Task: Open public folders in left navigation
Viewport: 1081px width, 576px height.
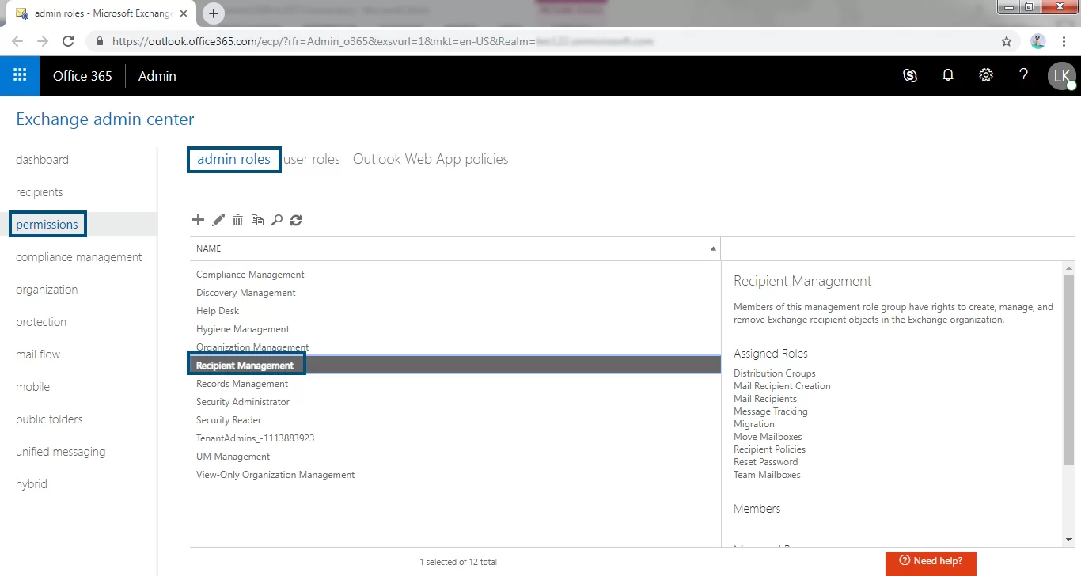Action: click(x=49, y=419)
